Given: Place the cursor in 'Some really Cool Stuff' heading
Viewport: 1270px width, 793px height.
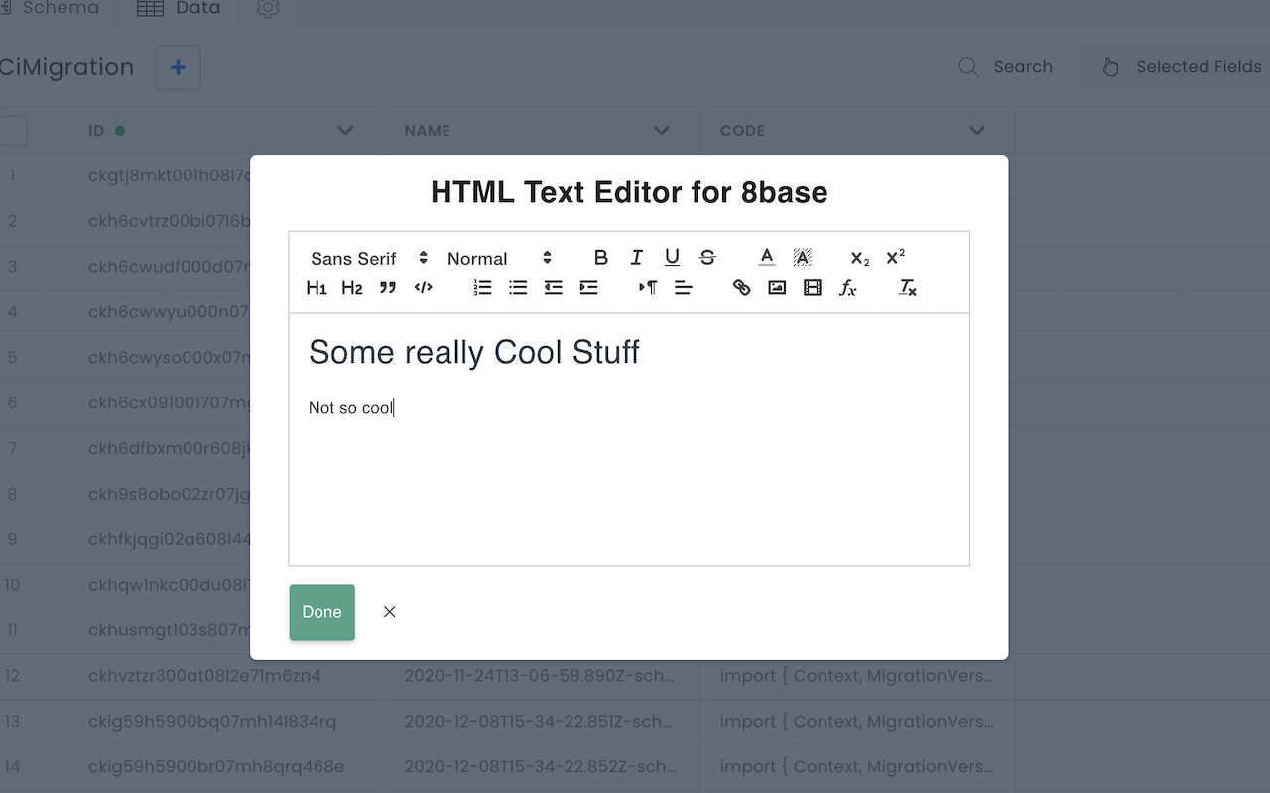Looking at the screenshot, I should [x=474, y=352].
